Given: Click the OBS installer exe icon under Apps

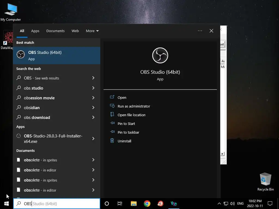Looking at the screenshot, I should [x=19, y=136].
